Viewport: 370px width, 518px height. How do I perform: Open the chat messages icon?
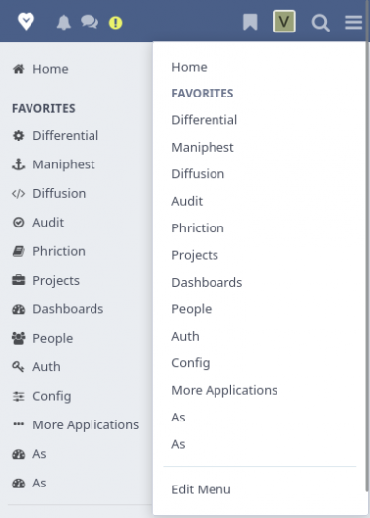pyautogui.click(x=90, y=22)
